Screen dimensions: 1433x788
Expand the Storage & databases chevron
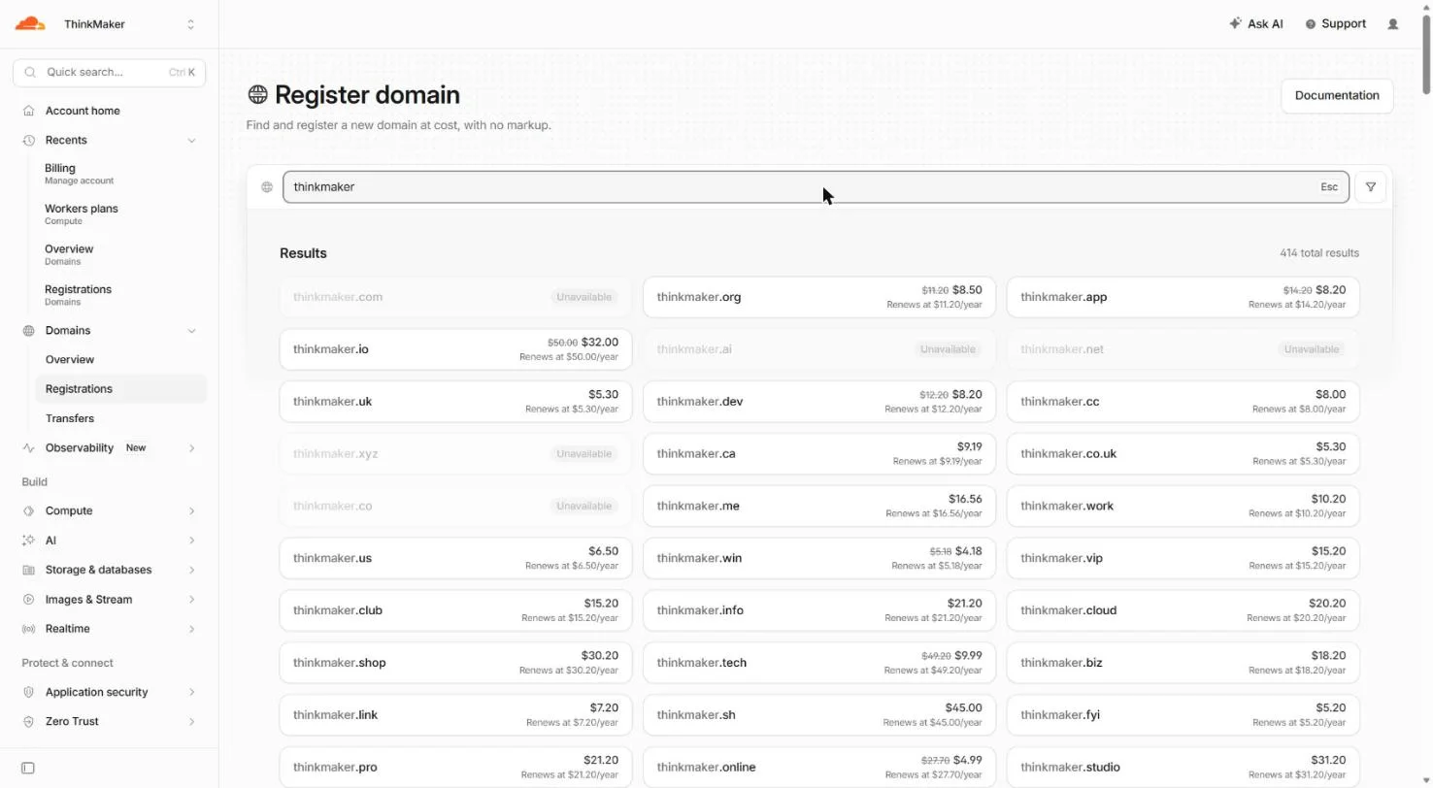point(191,570)
